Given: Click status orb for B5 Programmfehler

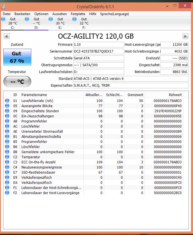Looking at the screenshot, I should coord(7,141).
